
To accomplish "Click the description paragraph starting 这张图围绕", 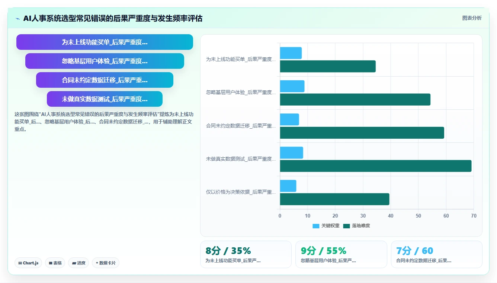I will [x=104, y=122].
